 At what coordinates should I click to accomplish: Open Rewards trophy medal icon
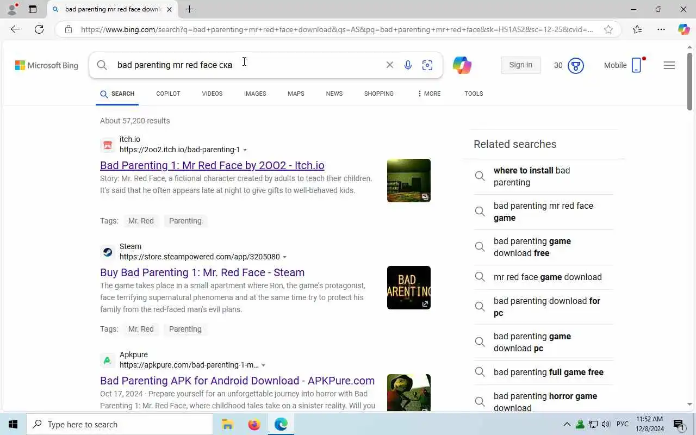[x=575, y=66]
